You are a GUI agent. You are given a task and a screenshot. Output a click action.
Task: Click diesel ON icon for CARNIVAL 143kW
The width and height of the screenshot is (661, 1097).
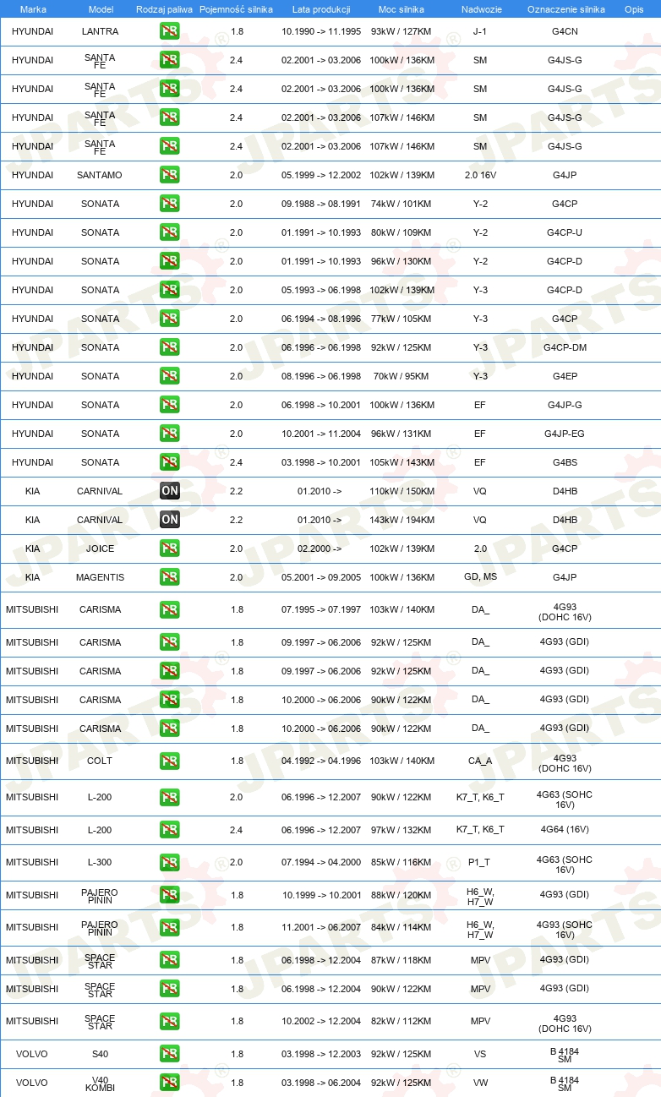(169, 520)
